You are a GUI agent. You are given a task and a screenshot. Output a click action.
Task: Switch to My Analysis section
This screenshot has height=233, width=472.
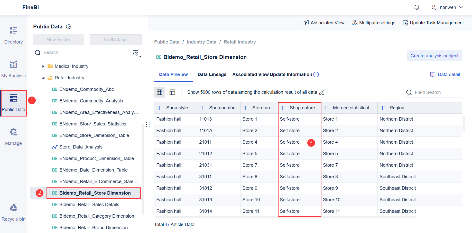tap(13, 69)
